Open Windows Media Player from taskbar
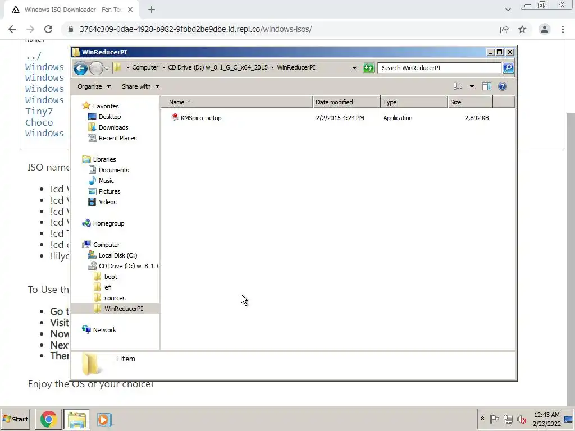This screenshot has width=575, height=431. pos(104,419)
